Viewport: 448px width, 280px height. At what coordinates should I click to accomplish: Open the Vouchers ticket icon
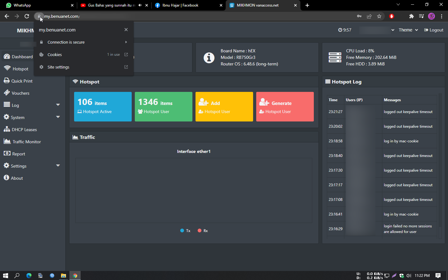tap(7, 93)
